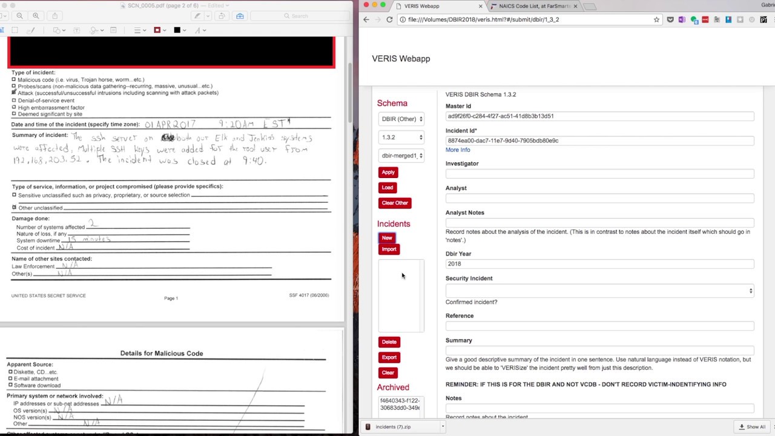Choose the Sketch drawing tool in Preview

[x=32, y=30]
